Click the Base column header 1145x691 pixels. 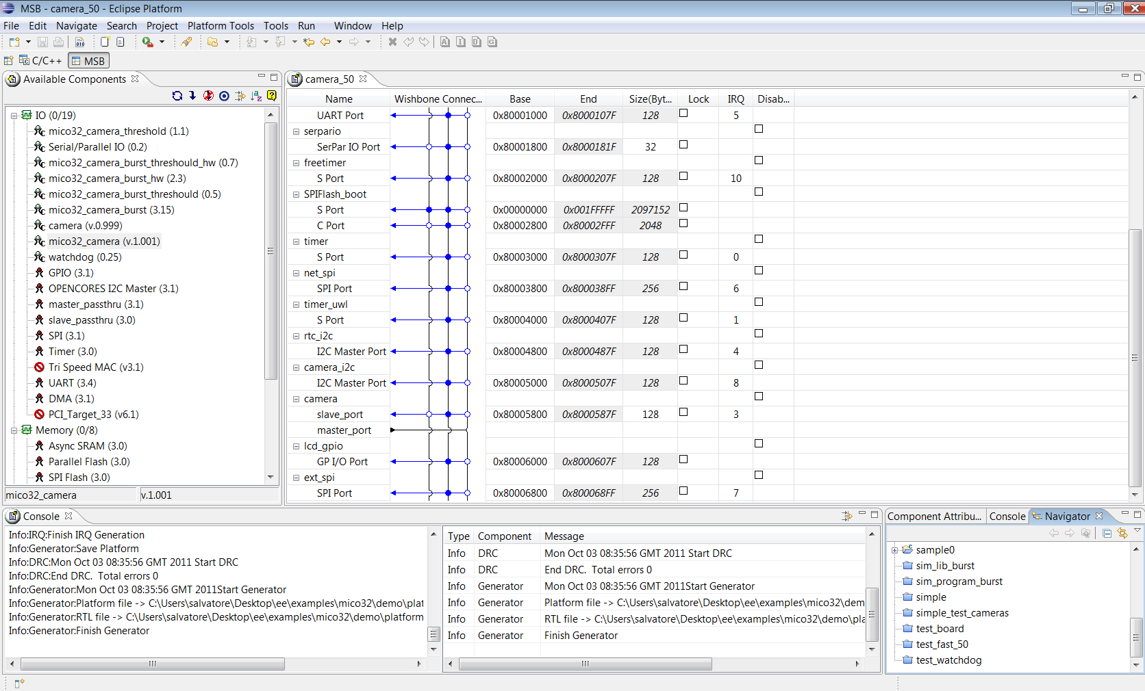click(x=520, y=99)
